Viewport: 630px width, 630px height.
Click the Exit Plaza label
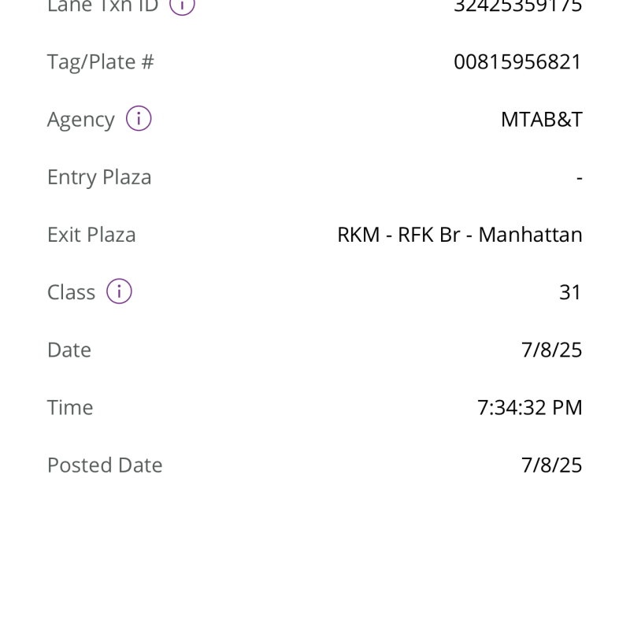tap(91, 235)
